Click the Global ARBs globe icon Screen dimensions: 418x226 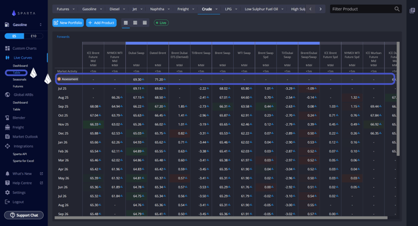pos(7,95)
